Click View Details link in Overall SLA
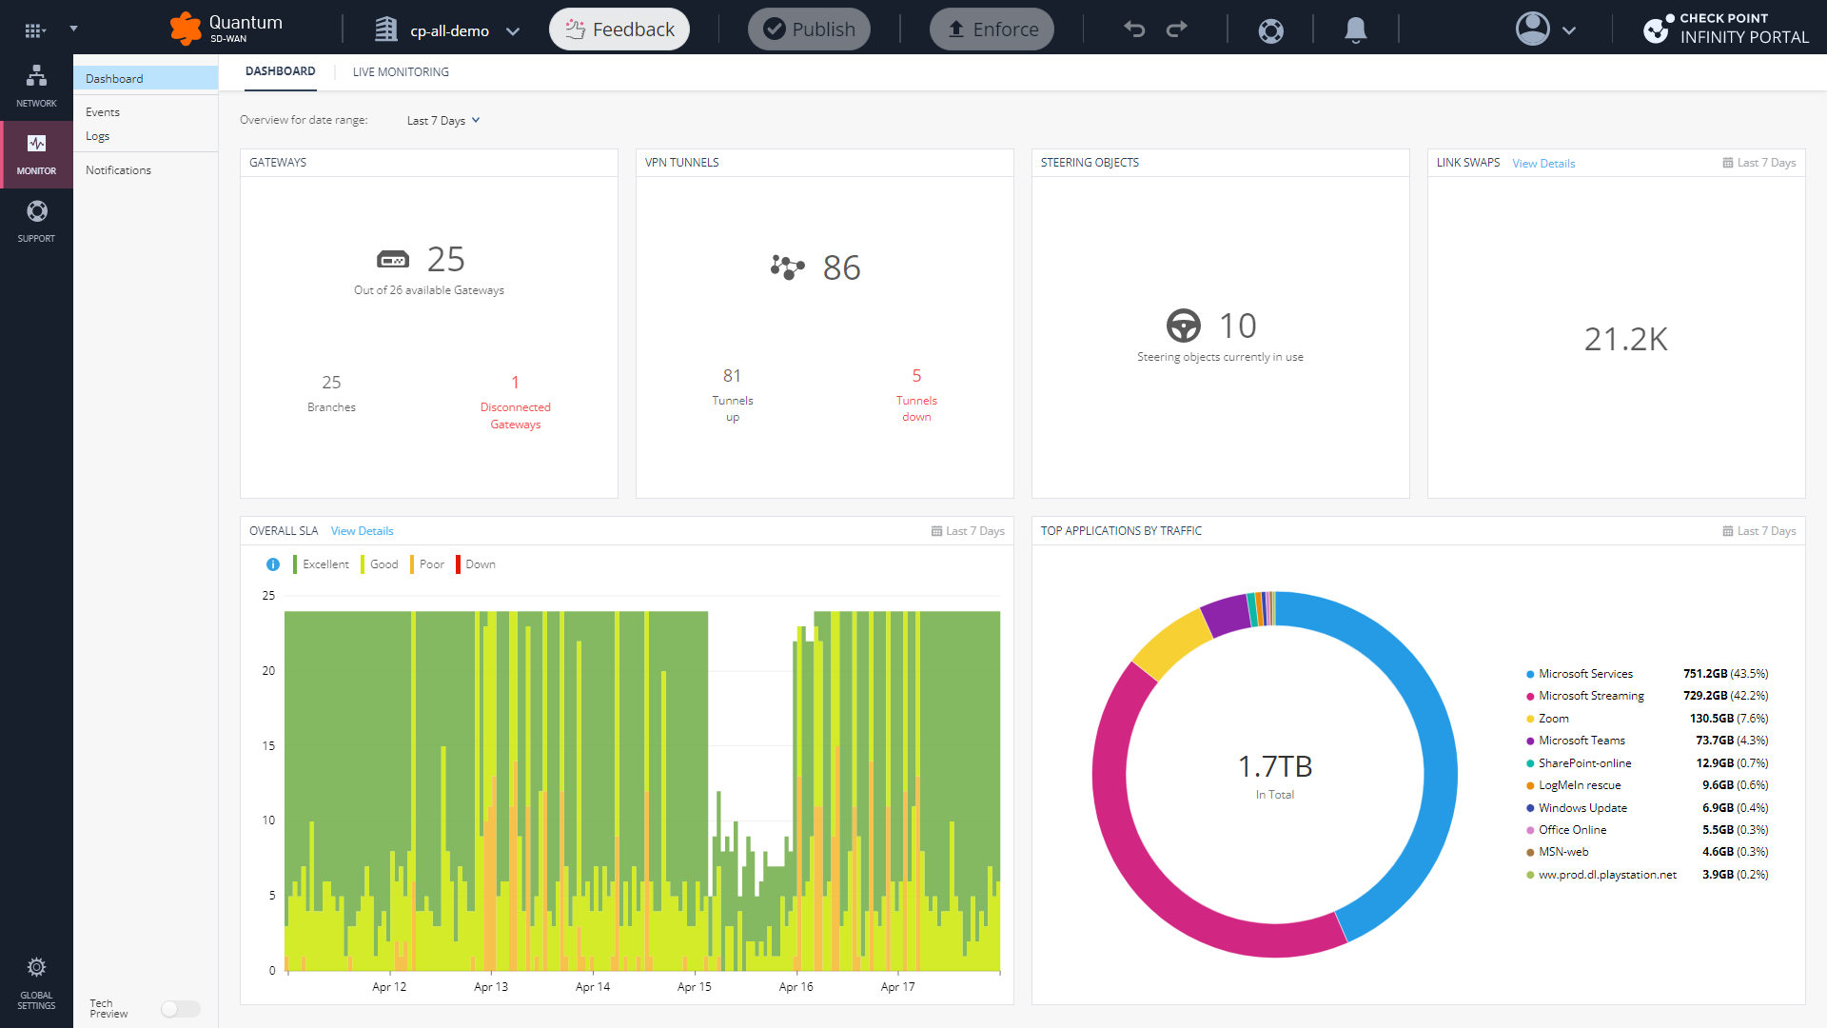The image size is (1827, 1028). 362,531
